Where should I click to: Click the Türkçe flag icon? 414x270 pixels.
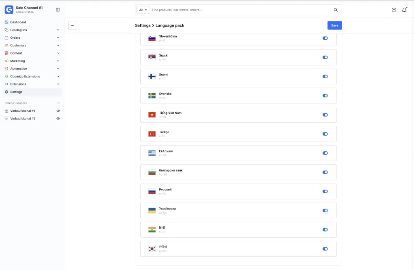(x=152, y=134)
